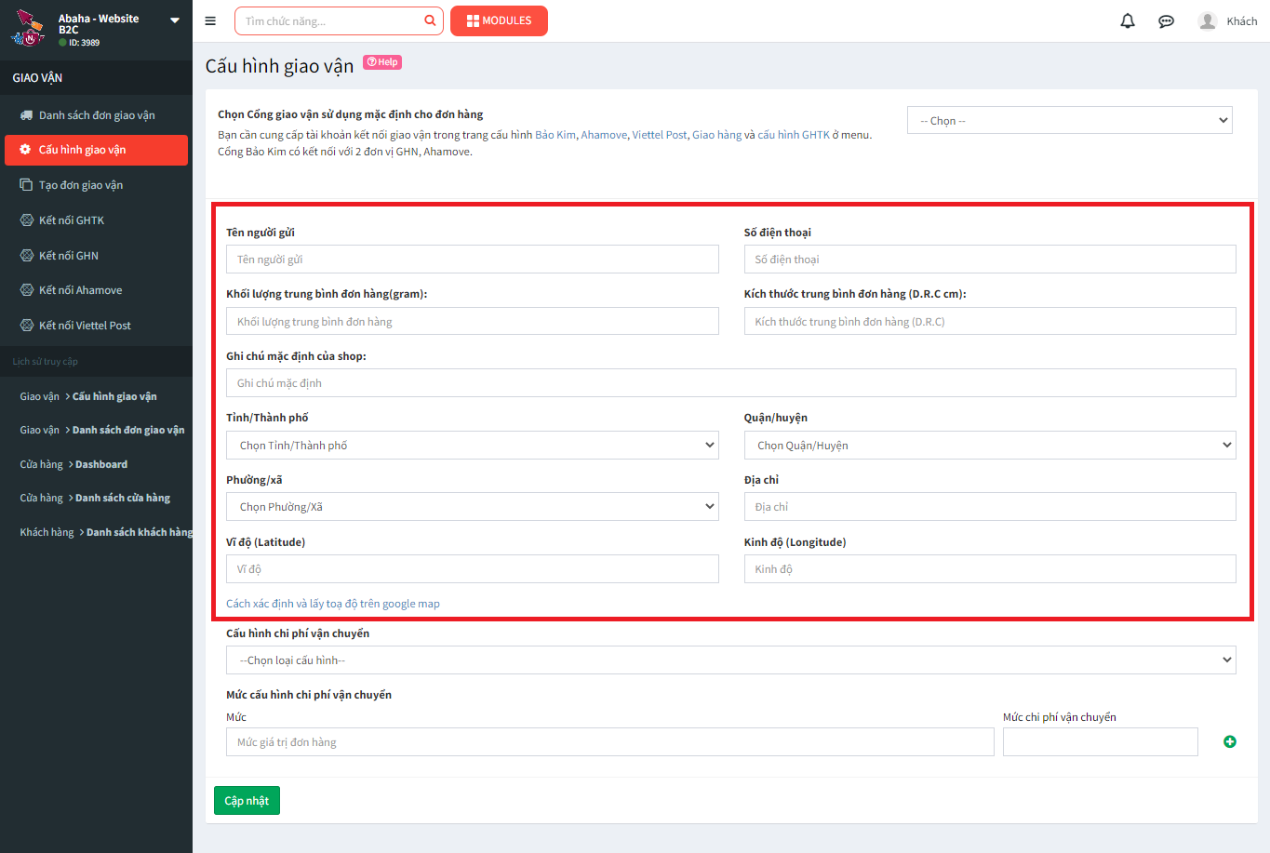Expand the Quận/huyện dropdown
Image resolution: width=1270 pixels, height=853 pixels.
pos(989,446)
